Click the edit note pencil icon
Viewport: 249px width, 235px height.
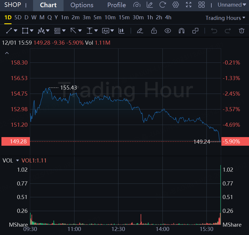click(x=150, y=5)
